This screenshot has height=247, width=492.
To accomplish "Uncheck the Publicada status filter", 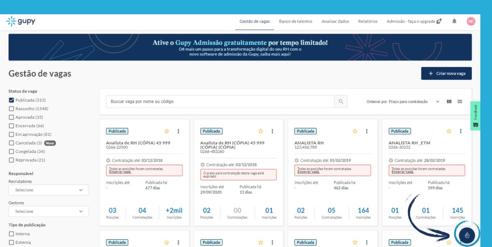I will click(x=11, y=100).
